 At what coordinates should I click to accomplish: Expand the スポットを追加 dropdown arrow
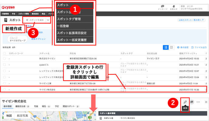48,20
